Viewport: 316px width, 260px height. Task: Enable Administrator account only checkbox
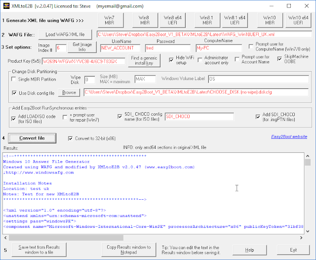click(200, 60)
